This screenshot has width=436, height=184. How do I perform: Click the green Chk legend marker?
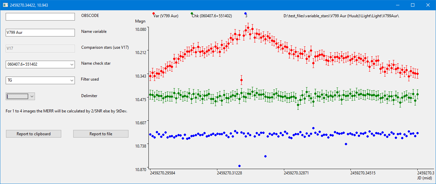click(192, 13)
